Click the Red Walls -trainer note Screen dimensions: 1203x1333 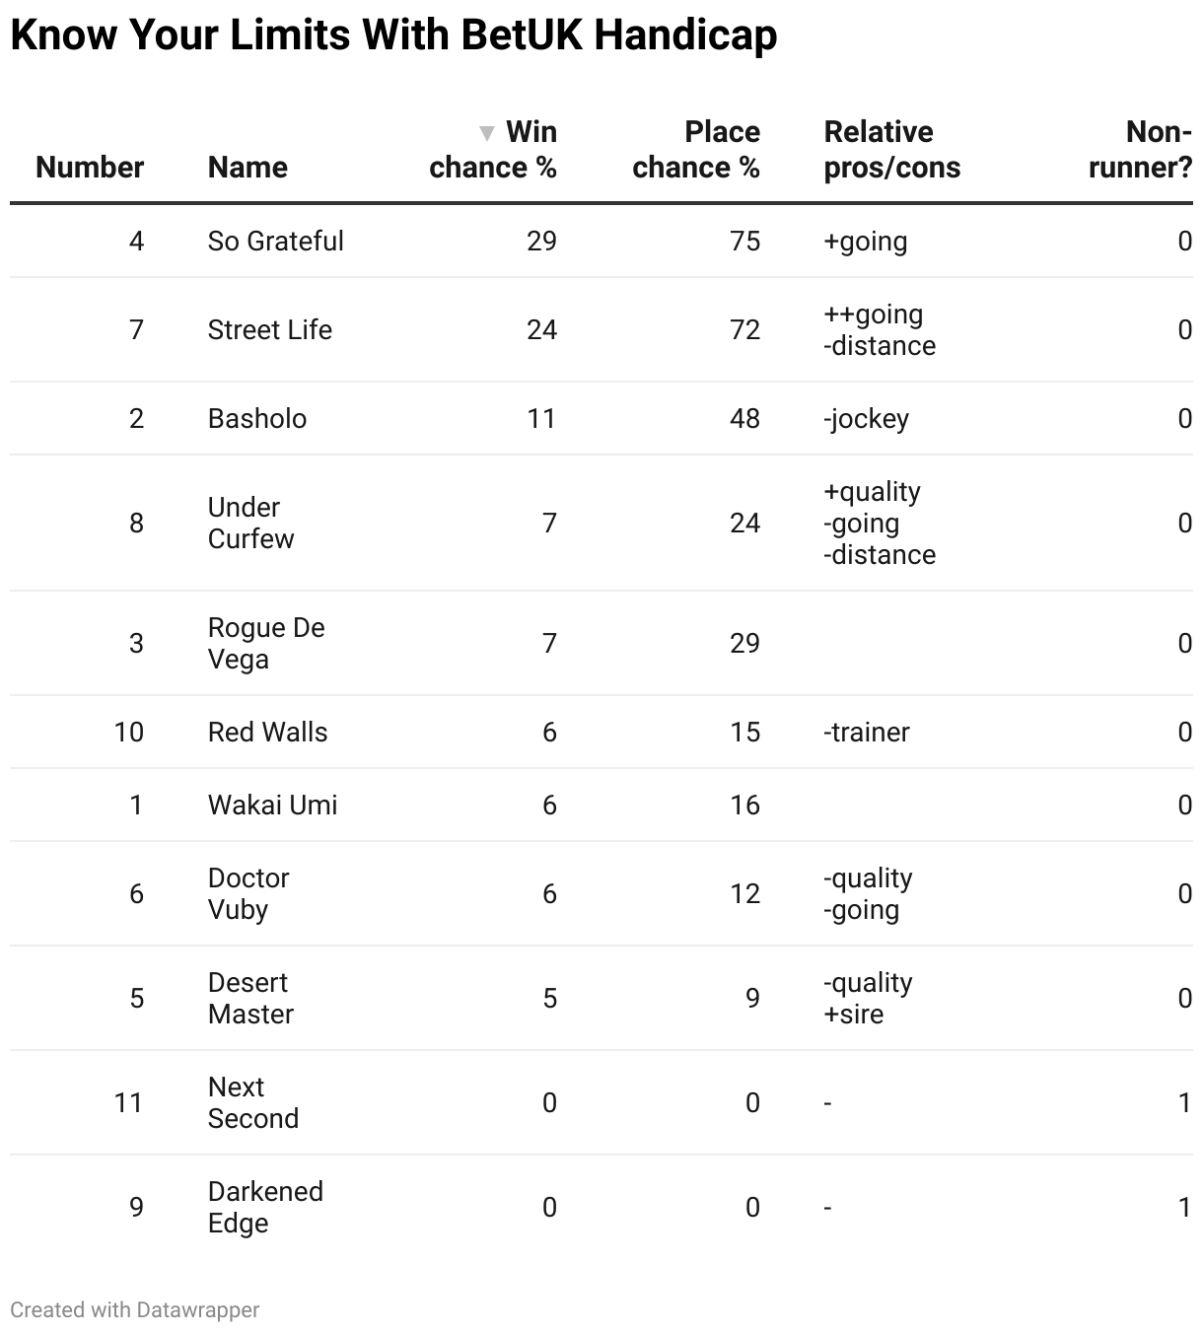click(866, 732)
